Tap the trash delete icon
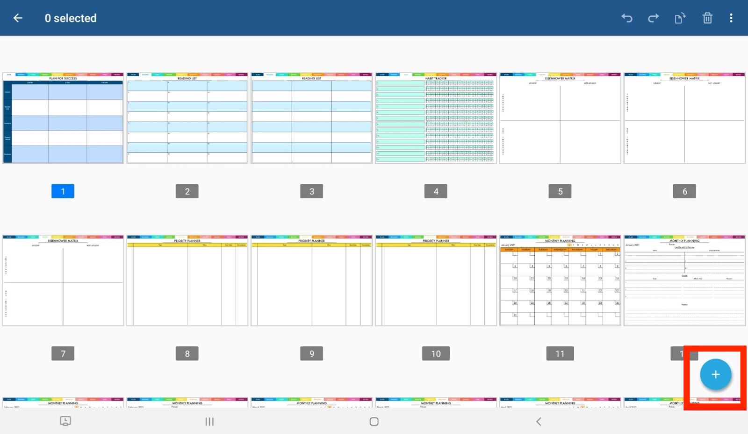The width and height of the screenshot is (748, 434). (707, 18)
